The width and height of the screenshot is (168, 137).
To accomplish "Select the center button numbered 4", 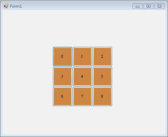I will 83,76.
